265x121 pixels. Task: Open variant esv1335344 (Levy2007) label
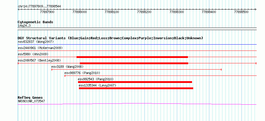pyautogui.click(x=97, y=85)
